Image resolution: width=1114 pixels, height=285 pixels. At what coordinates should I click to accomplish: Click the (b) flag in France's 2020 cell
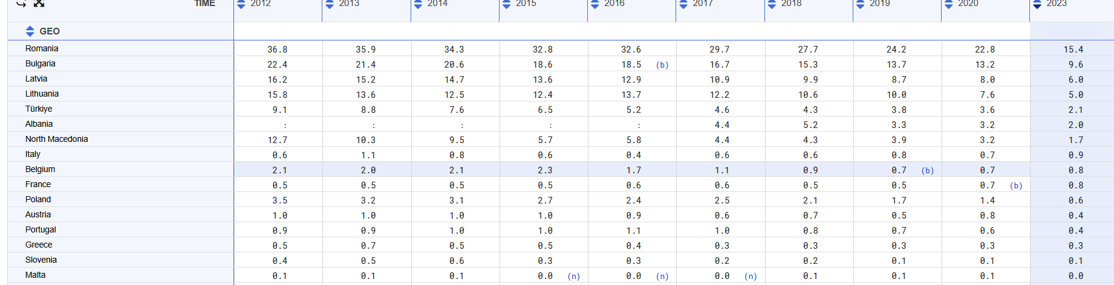tap(1016, 185)
